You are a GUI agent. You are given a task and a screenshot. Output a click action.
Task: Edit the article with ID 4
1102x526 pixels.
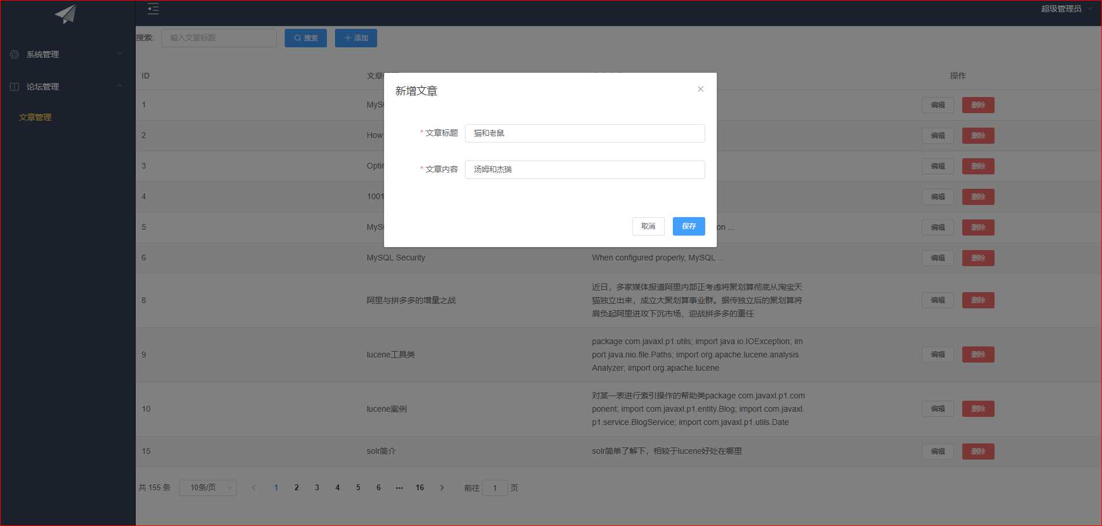[937, 197]
